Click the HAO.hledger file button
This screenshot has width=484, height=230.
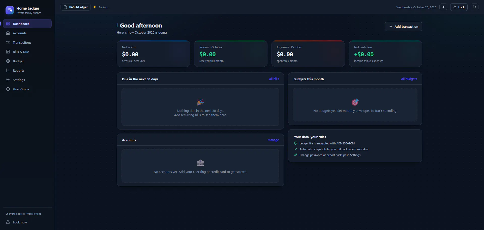point(76,7)
